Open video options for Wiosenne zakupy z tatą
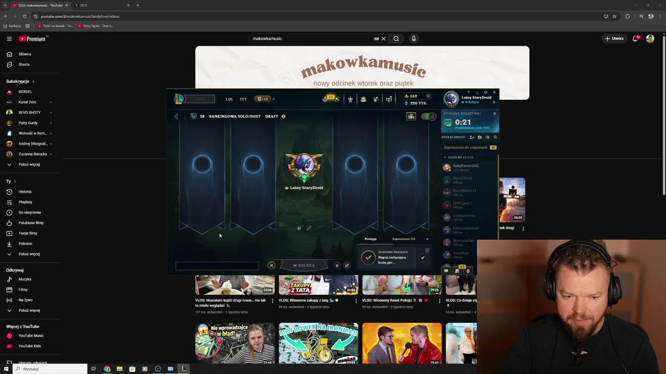The width and height of the screenshot is (666, 374). click(x=356, y=301)
